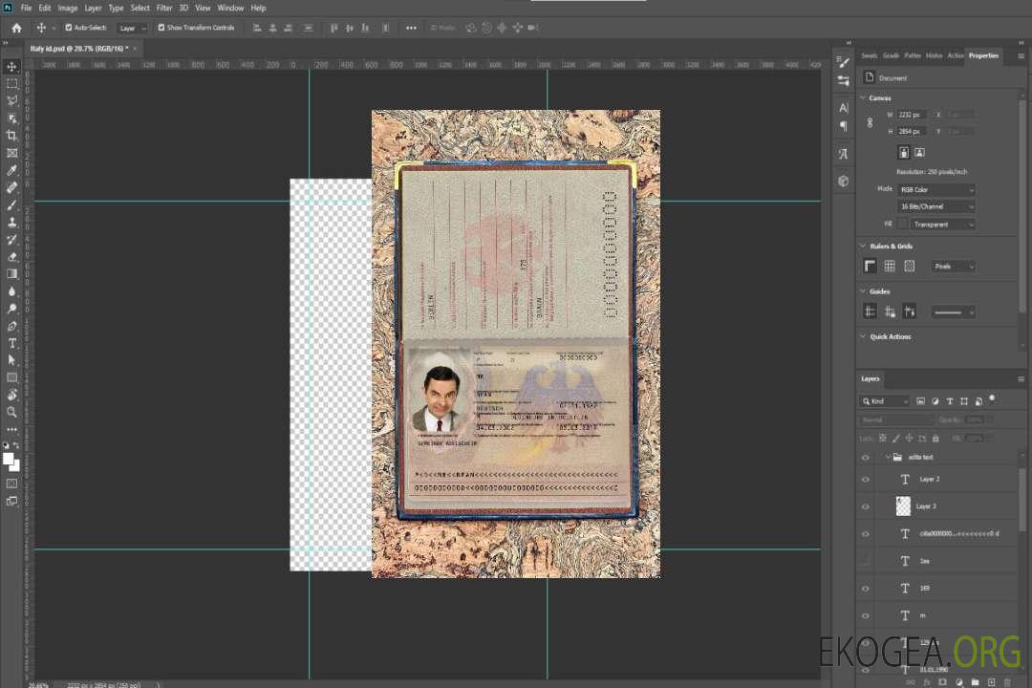The width and height of the screenshot is (1032, 688).
Task: Pick the Brush tool
Action: pos(12,204)
